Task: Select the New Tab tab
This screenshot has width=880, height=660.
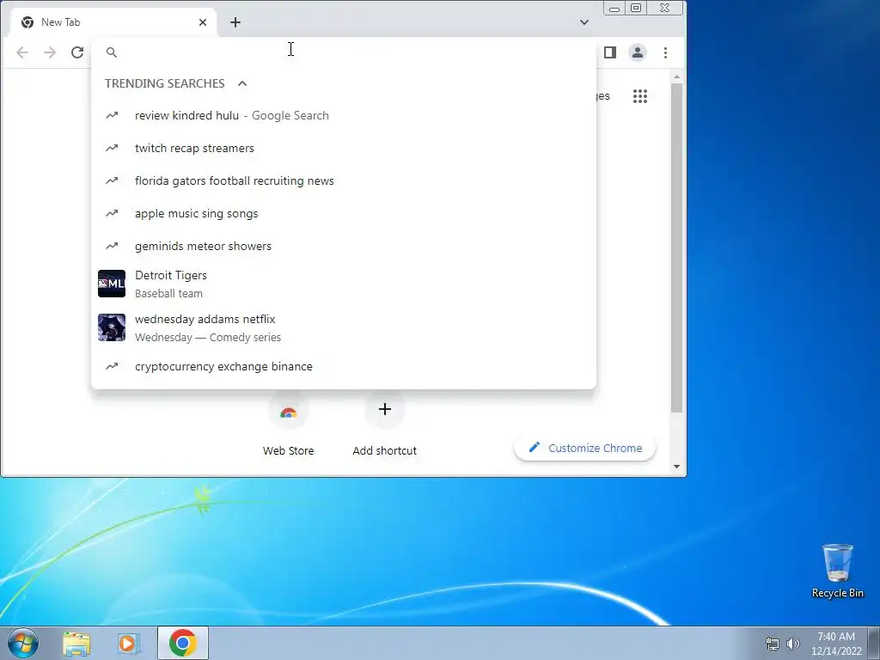Action: pyautogui.click(x=113, y=22)
